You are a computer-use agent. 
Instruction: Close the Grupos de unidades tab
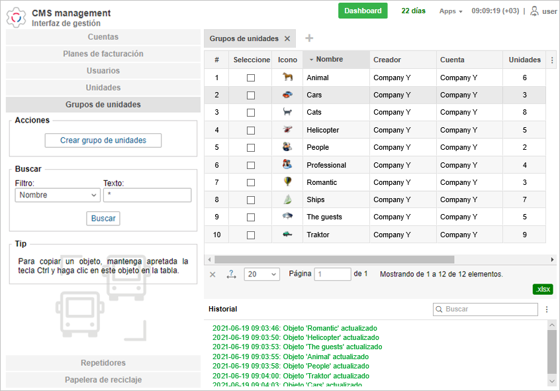click(x=287, y=38)
